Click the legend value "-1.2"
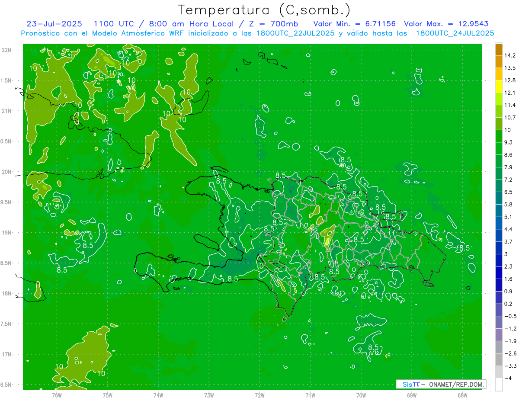 click(510, 329)
